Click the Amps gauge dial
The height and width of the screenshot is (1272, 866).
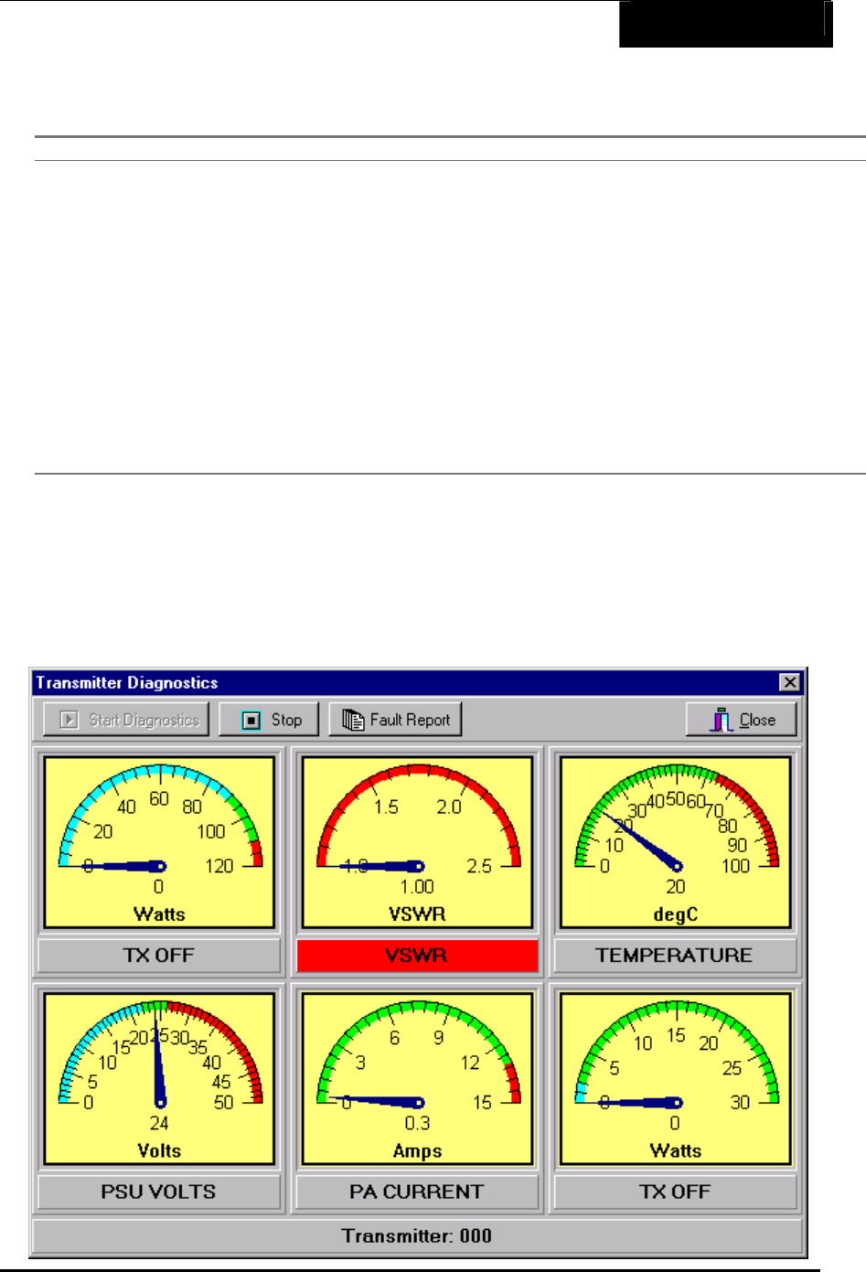417,1079
